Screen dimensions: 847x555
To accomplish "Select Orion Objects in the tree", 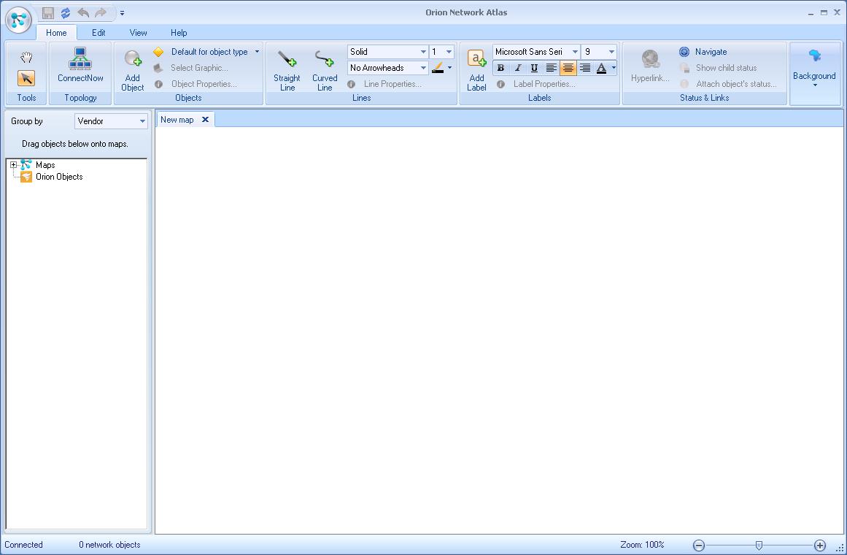I will 59,177.
